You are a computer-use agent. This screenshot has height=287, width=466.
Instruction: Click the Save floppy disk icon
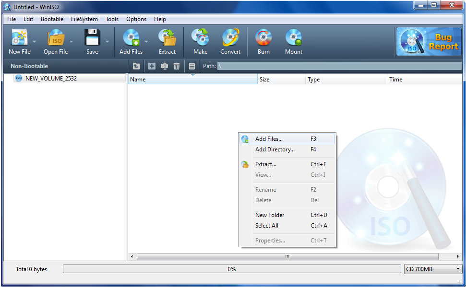pyautogui.click(x=92, y=38)
